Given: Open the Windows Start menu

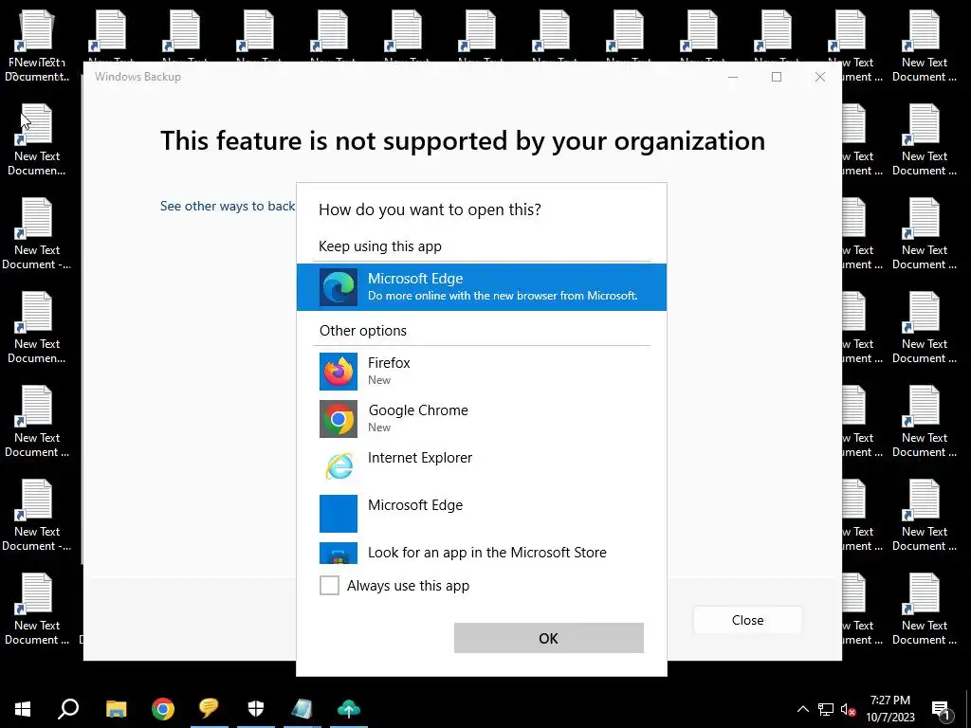Looking at the screenshot, I should pyautogui.click(x=23, y=709).
